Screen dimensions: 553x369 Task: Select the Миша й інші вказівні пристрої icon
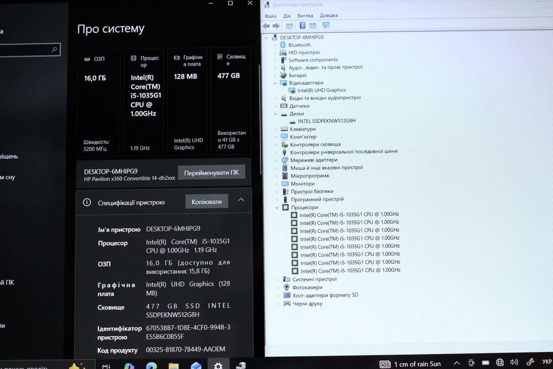click(285, 168)
